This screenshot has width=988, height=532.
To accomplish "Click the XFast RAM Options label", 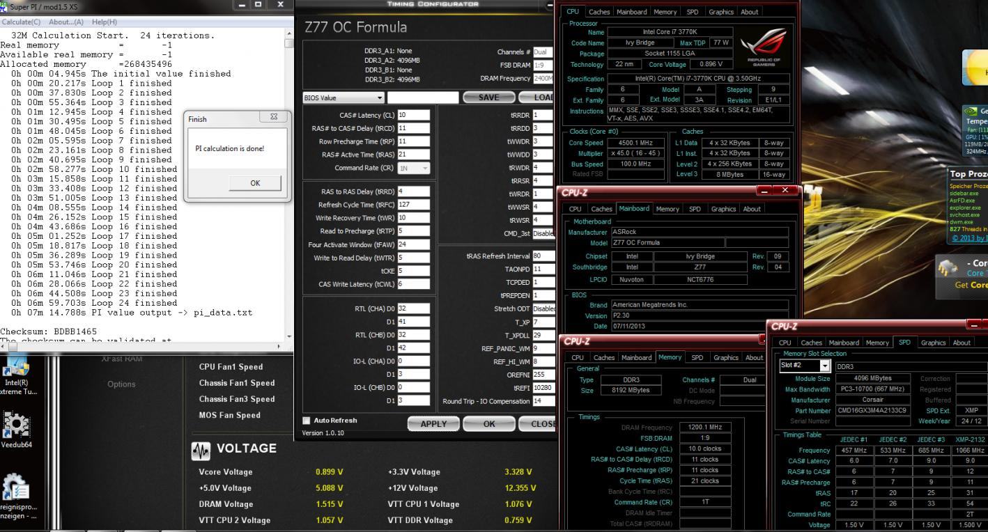I will pos(122,384).
